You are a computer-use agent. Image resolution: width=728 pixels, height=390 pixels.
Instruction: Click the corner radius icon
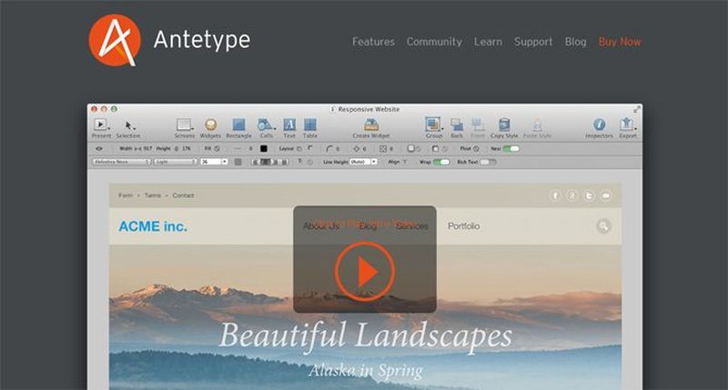329,149
